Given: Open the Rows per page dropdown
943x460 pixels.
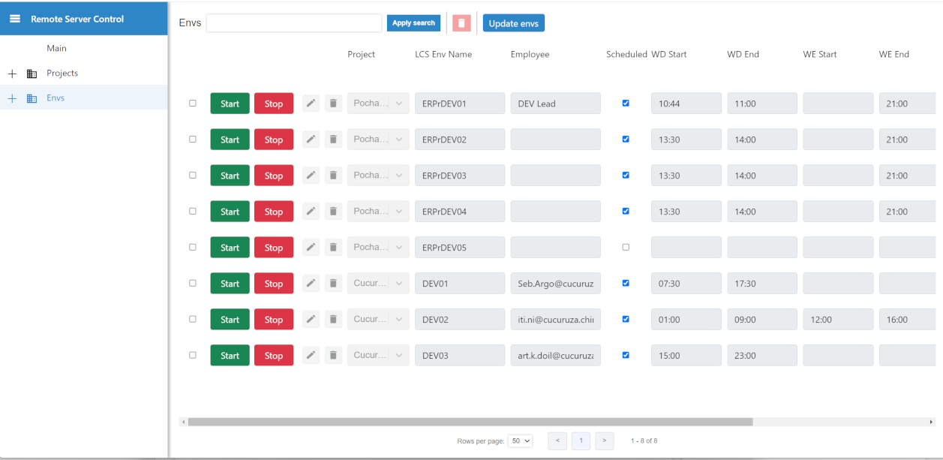Looking at the screenshot, I should point(520,441).
